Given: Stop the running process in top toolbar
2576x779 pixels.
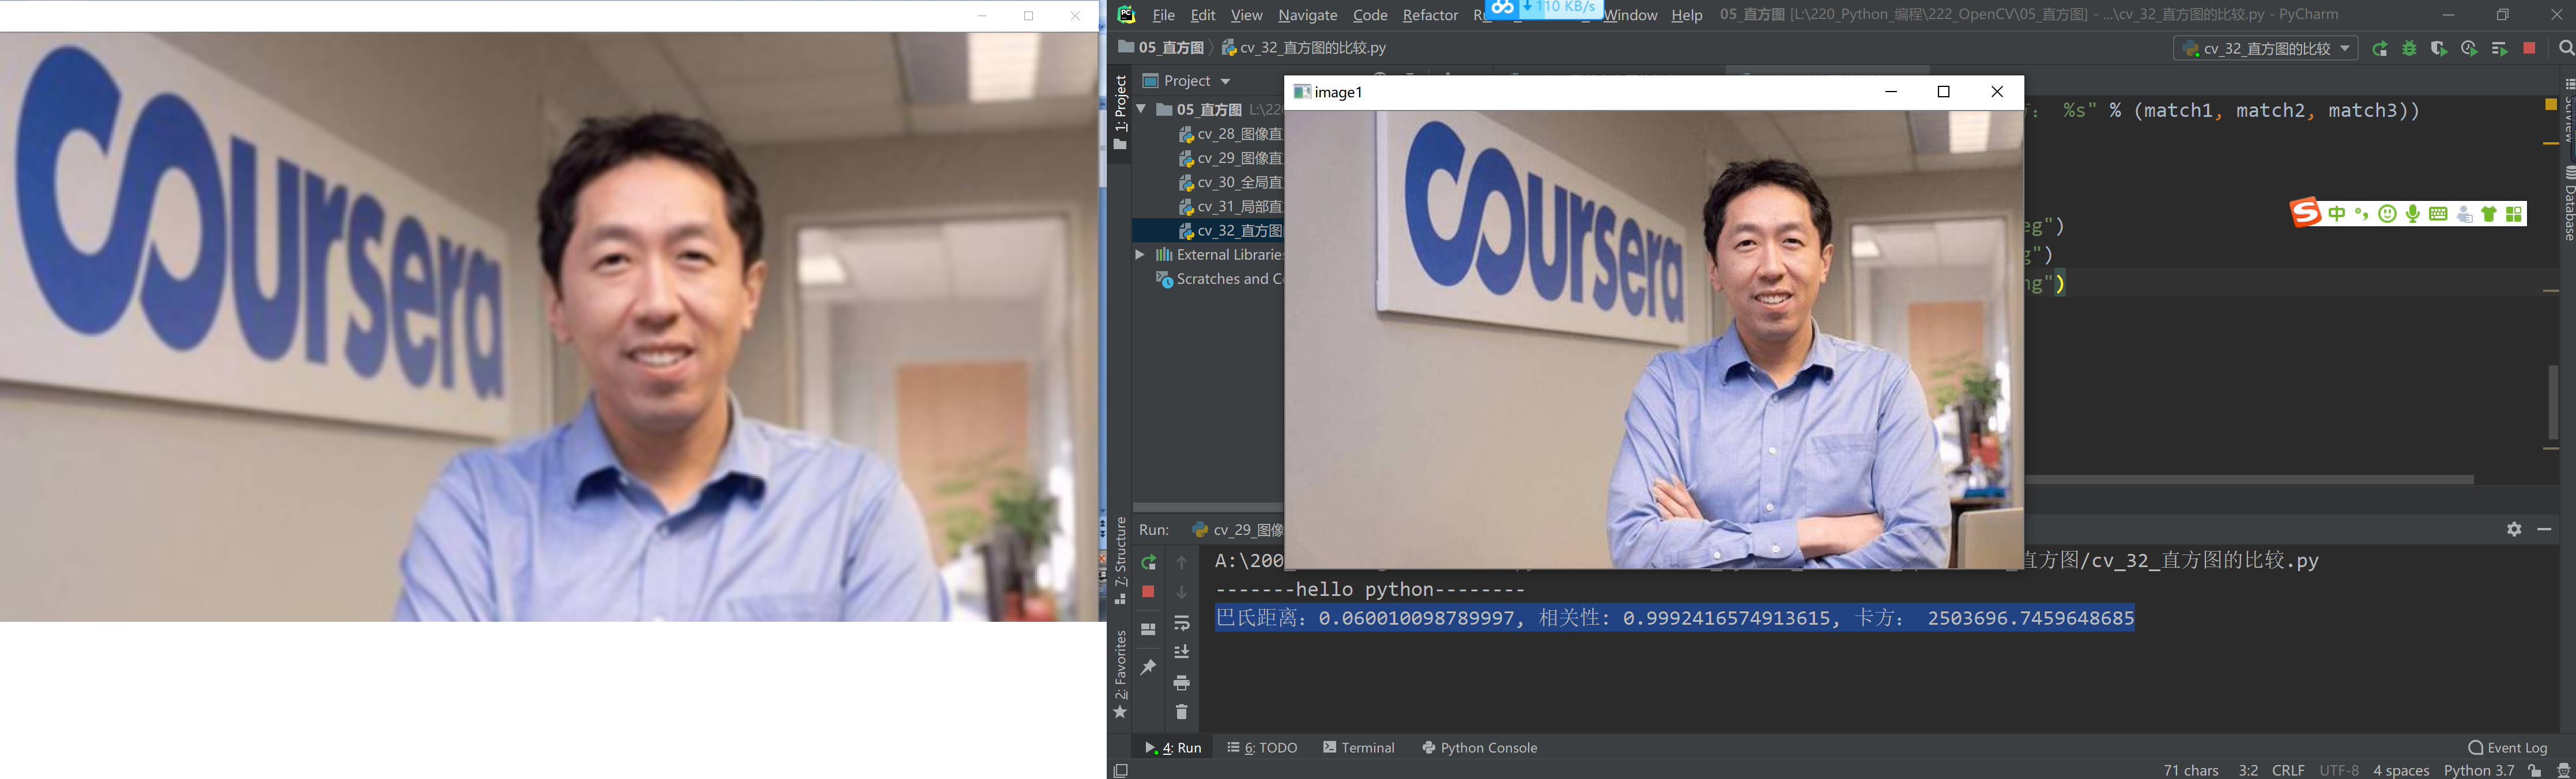Looking at the screenshot, I should (2529, 48).
